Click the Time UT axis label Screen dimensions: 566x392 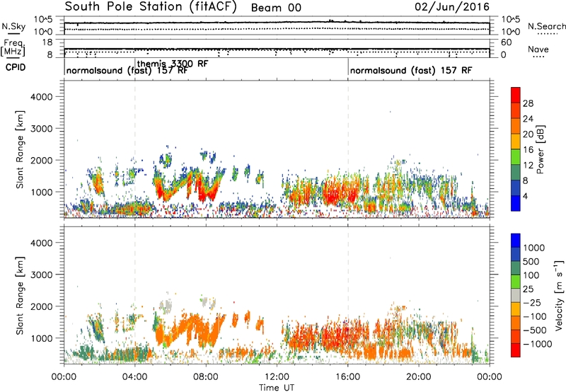(x=277, y=388)
